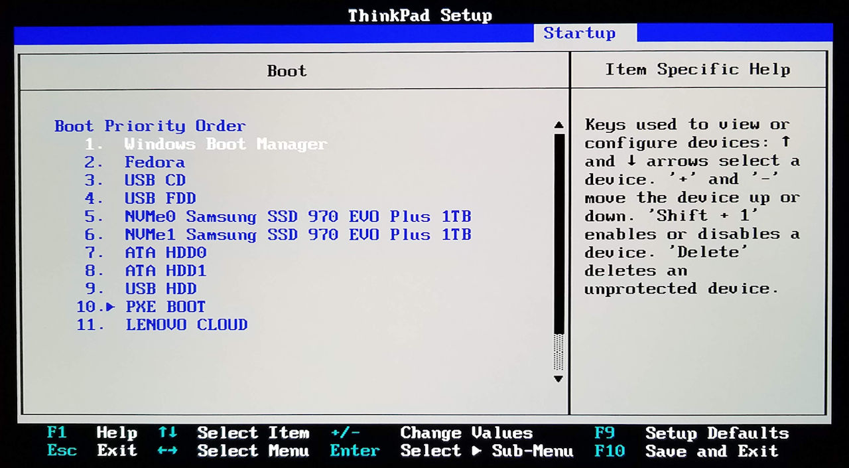849x468 pixels.
Task: Select Windows Boot Manager boot entry
Action: [x=226, y=144]
